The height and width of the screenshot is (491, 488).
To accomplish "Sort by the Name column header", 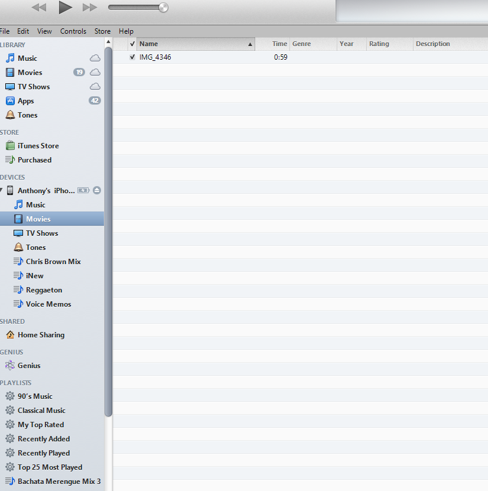I will point(196,44).
